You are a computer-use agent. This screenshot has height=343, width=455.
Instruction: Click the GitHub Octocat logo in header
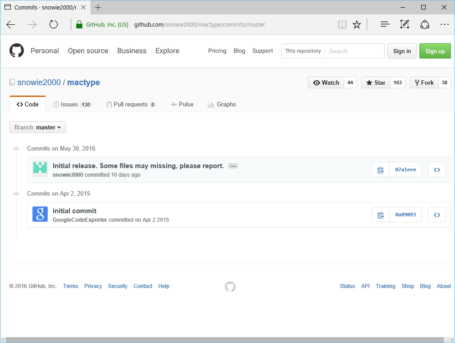click(x=17, y=50)
